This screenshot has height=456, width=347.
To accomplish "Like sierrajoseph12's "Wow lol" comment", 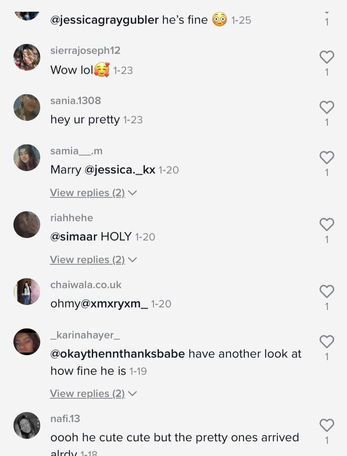I will [x=326, y=57].
